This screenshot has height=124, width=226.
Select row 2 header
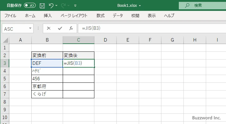point(5,55)
